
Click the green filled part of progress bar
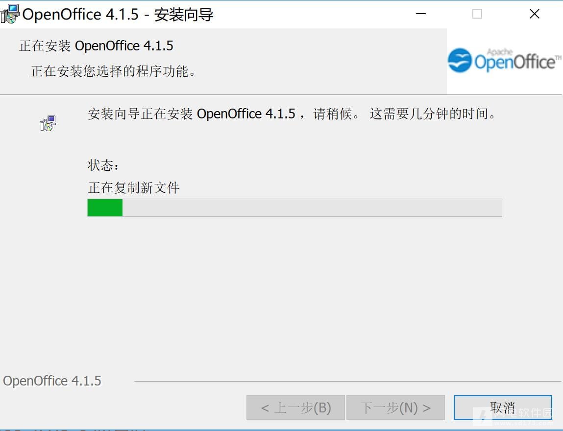105,207
